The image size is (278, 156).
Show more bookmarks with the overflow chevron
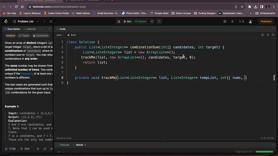pos(251,13)
